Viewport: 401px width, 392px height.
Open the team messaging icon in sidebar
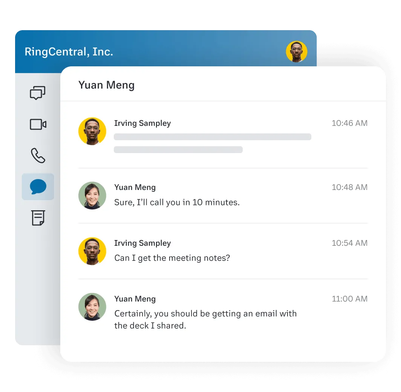coord(38,93)
